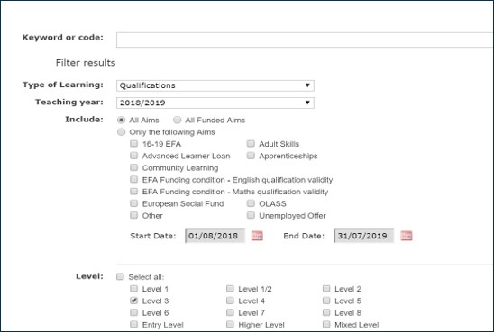Check the Adult Skills checkbox
The width and height of the screenshot is (494, 332).
(x=251, y=144)
